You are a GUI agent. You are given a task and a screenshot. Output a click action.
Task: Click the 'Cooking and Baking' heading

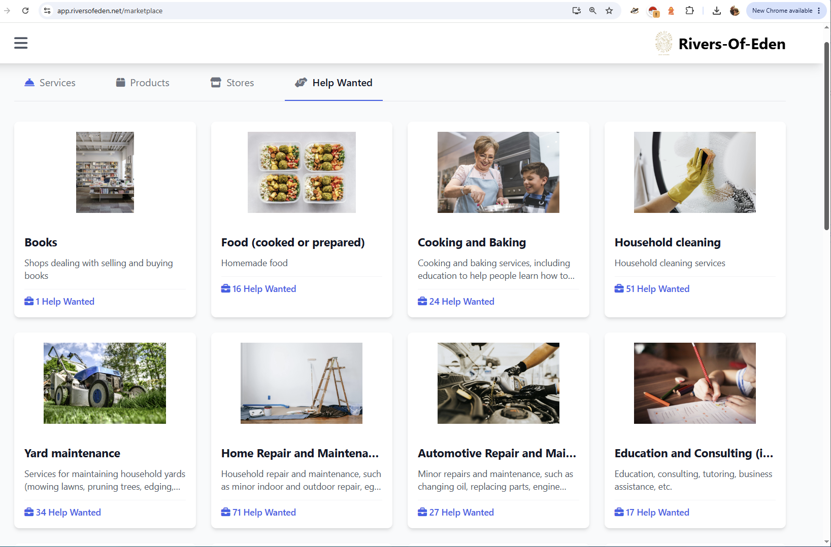(472, 242)
